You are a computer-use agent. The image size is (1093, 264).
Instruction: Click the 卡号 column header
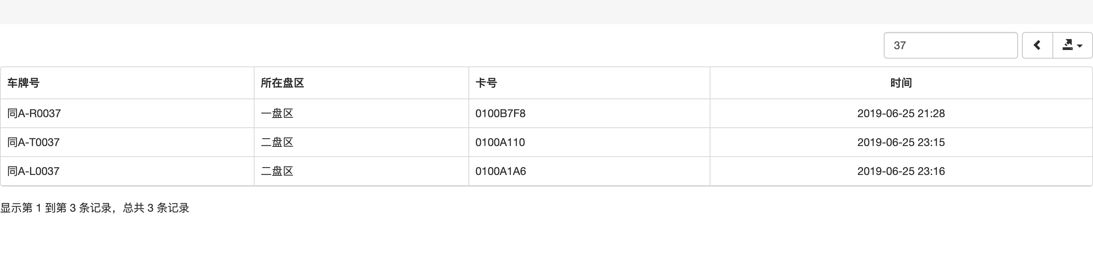486,83
